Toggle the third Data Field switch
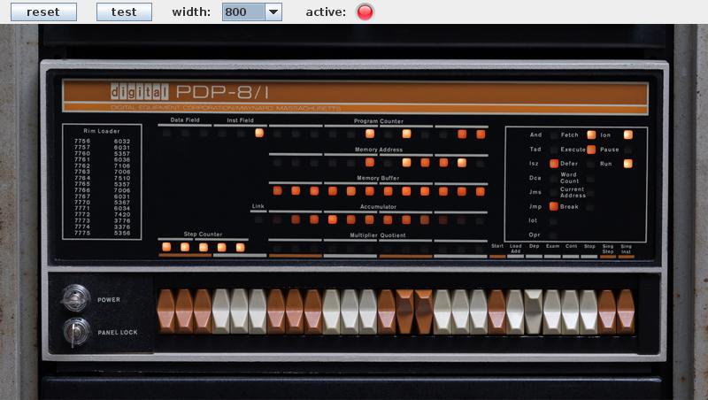Image resolution: width=708 pixels, height=400 pixels. pyautogui.click(x=203, y=312)
